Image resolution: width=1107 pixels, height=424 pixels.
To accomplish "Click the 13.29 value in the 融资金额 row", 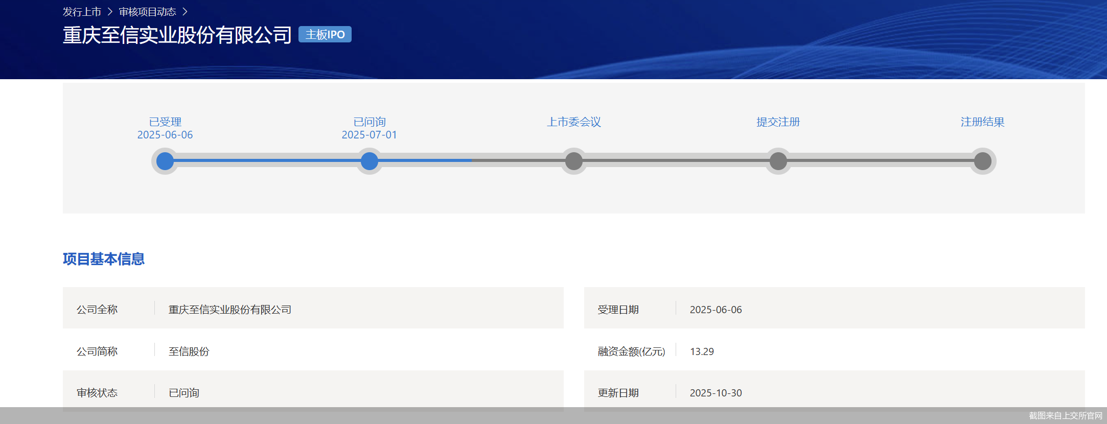I will click(x=702, y=351).
